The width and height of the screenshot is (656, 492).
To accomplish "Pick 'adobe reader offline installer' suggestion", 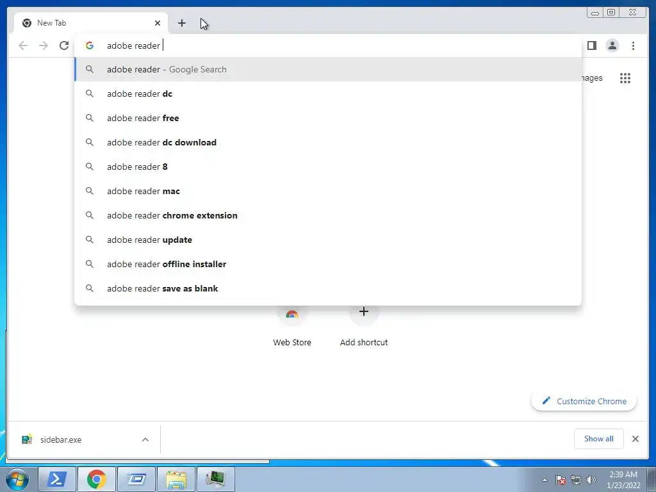I will [328, 264].
